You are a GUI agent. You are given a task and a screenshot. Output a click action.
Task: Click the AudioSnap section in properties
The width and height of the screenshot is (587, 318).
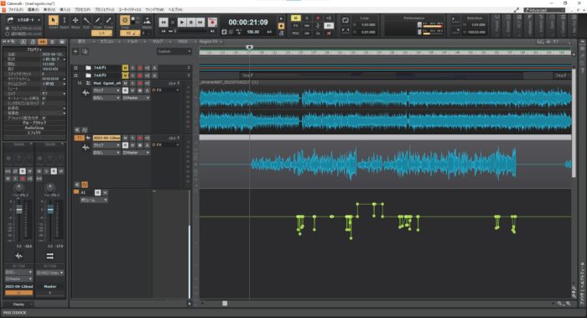click(34, 128)
